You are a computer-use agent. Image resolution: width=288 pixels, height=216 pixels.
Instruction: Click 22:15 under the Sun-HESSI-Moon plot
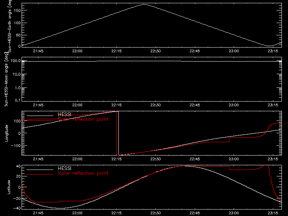(x=116, y=105)
